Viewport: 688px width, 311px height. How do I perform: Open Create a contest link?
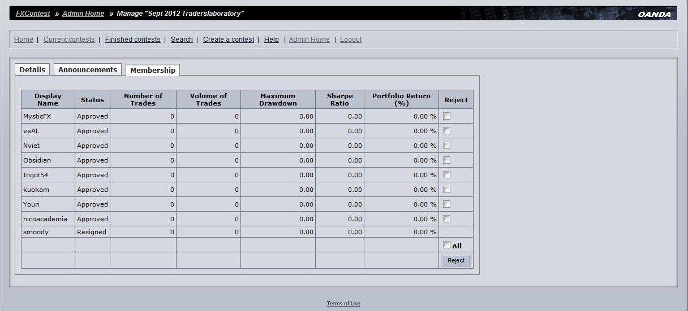[x=229, y=40]
